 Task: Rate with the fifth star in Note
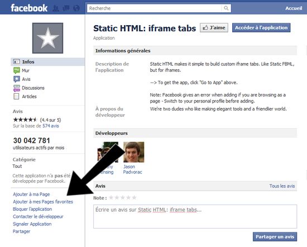tap(134, 198)
